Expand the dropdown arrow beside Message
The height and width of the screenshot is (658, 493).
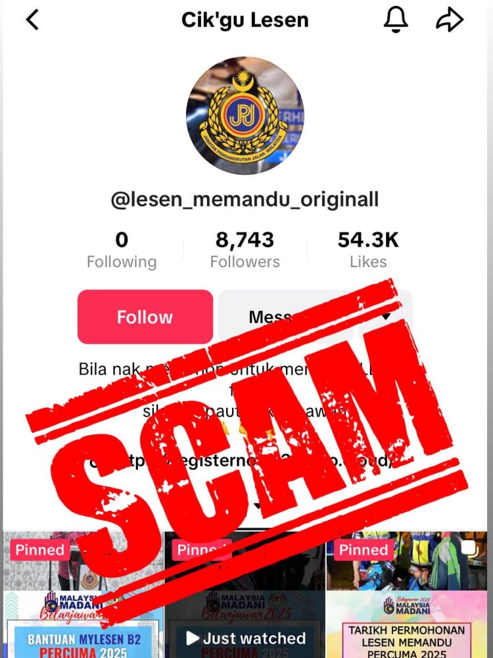tap(386, 317)
